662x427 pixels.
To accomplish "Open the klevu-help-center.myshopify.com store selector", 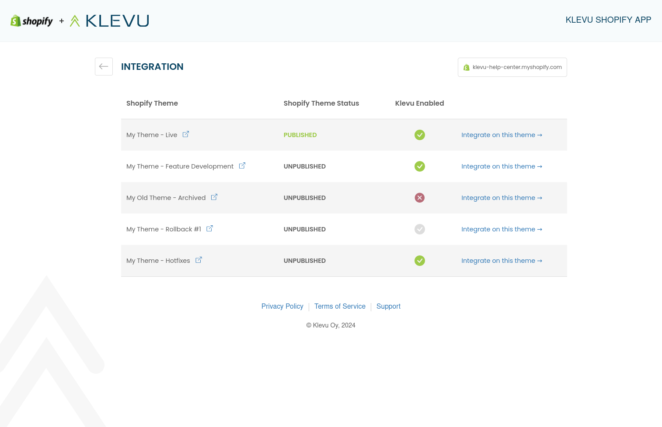I will coord(512,67).
